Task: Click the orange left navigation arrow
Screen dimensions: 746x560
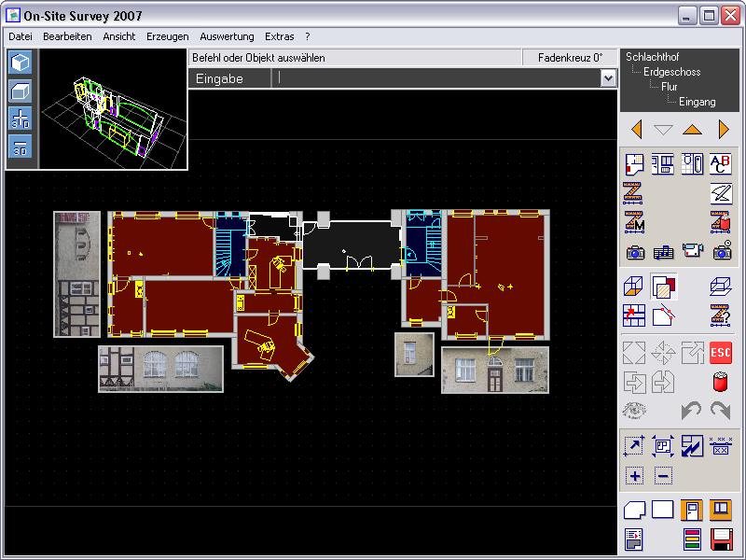Action: (637, 129)
